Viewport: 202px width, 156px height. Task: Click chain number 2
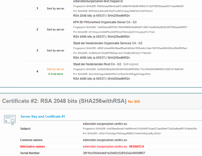[x=37, y=29]
